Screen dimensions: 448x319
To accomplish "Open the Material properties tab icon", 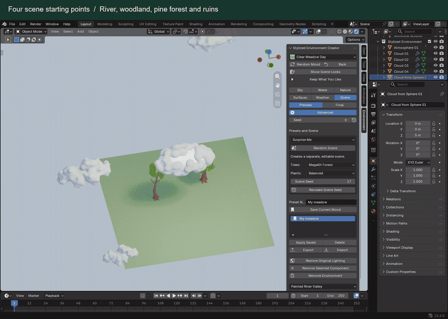I will (x=373, y=211).
